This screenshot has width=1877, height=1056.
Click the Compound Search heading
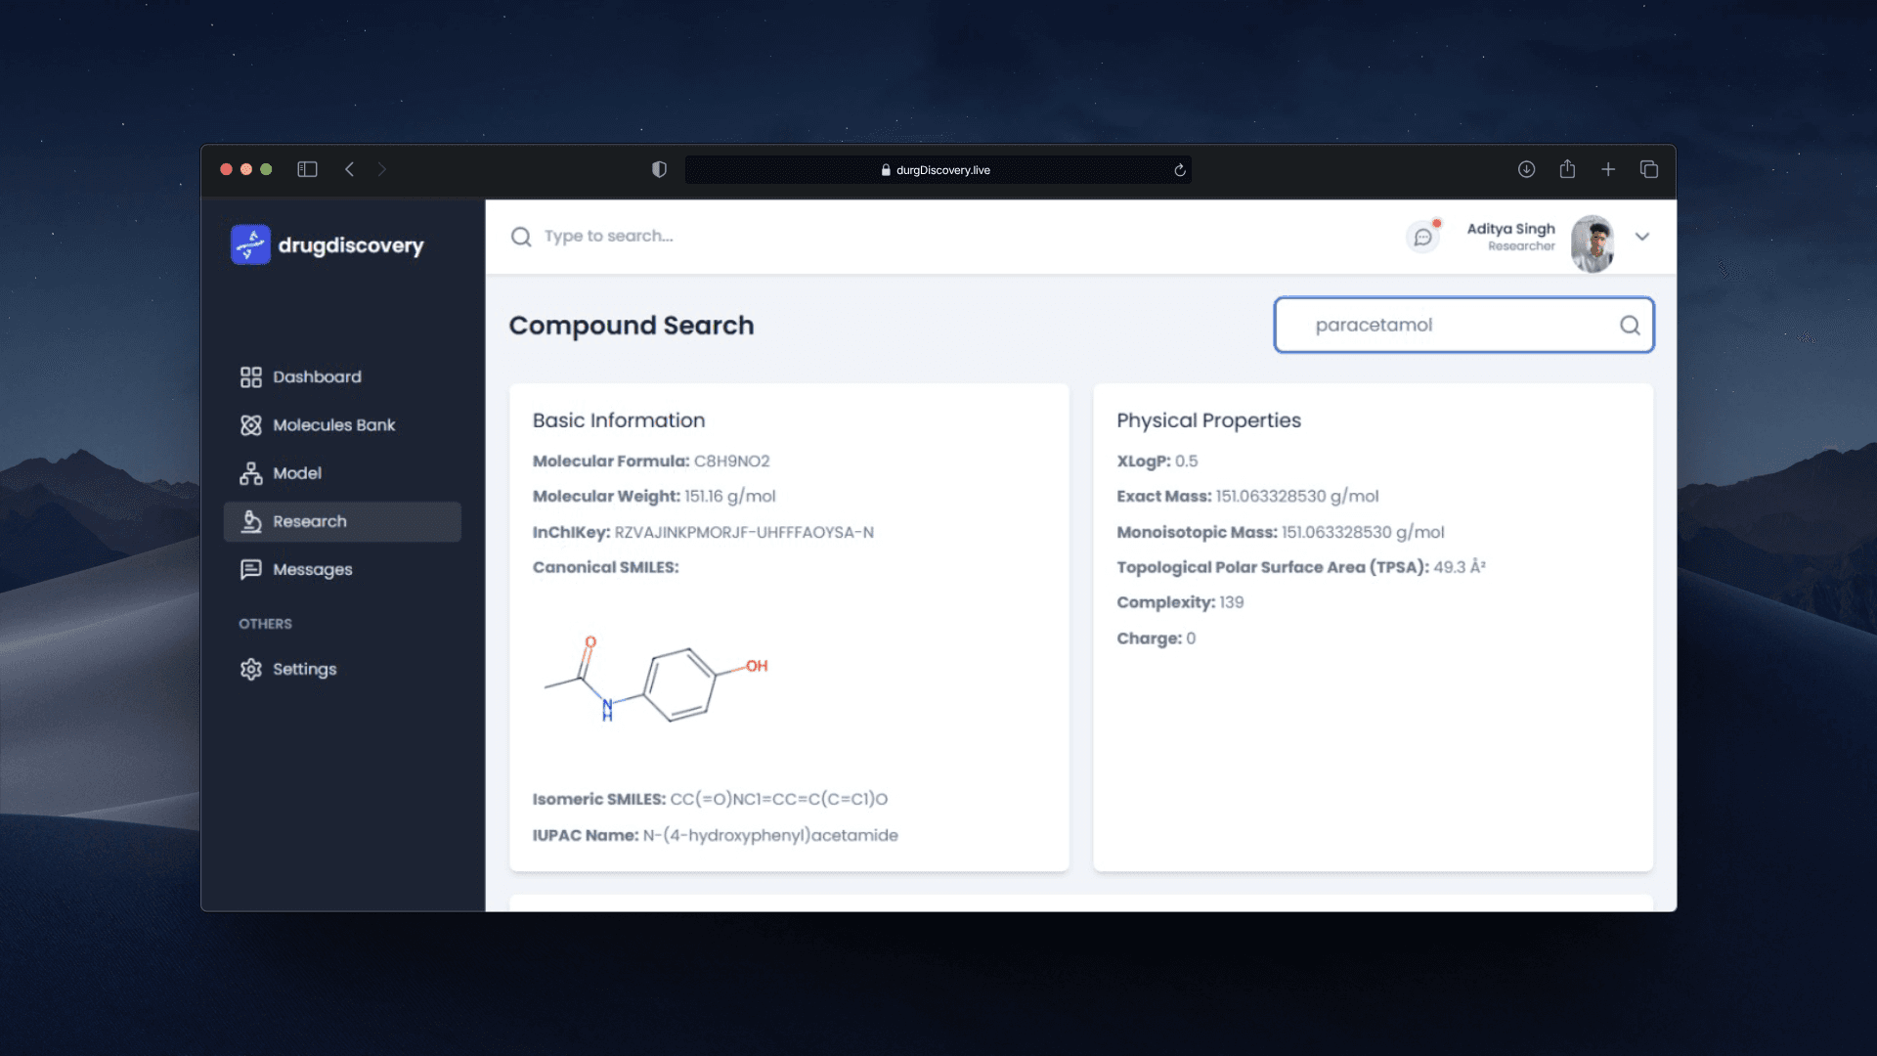pos(632,325)
